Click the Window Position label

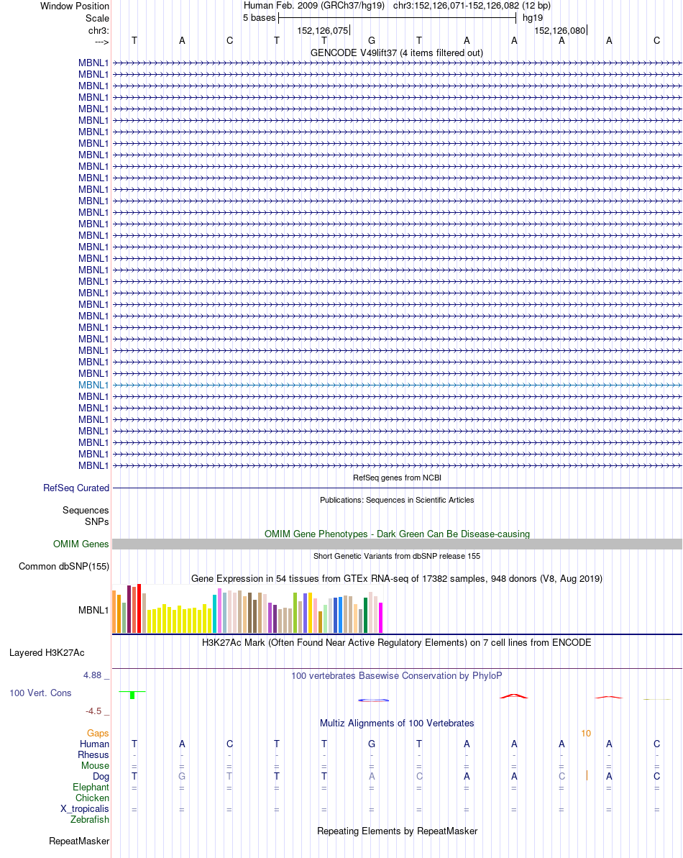[x=75, y=6]
